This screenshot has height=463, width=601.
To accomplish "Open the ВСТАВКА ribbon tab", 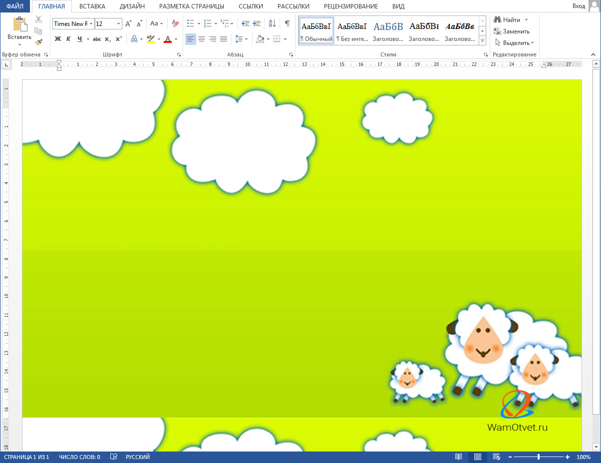I will point(92,6).
